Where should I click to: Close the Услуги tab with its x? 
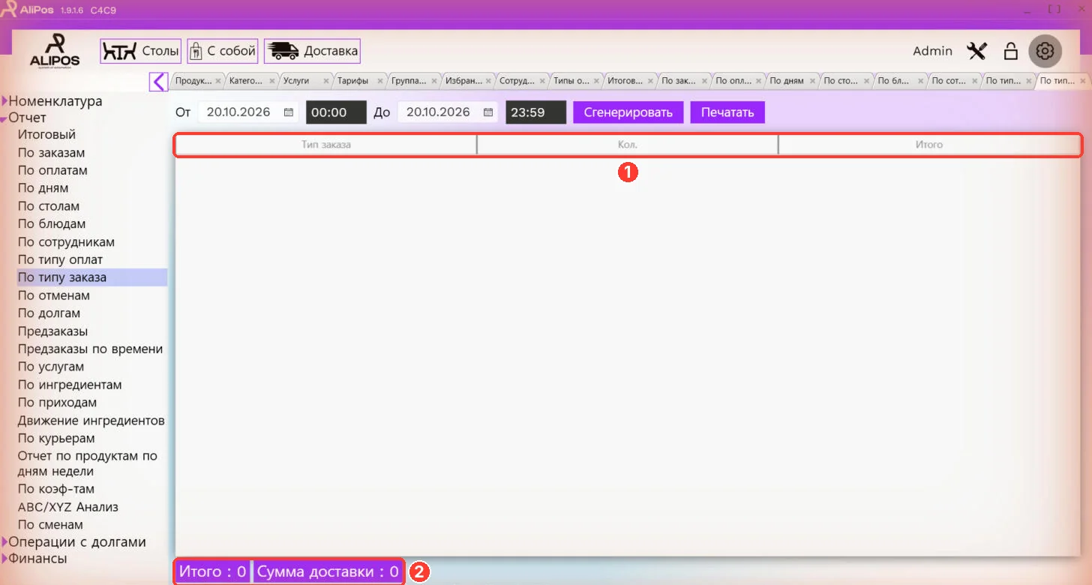click(325, 81)
